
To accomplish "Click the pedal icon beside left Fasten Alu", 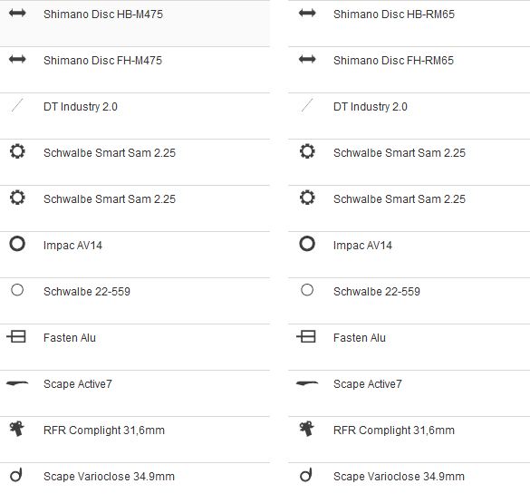I will (x=16, y=336).
